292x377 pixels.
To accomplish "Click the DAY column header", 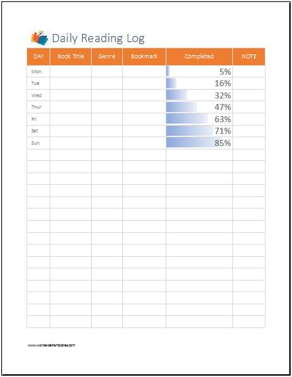I will click(39, 56).
